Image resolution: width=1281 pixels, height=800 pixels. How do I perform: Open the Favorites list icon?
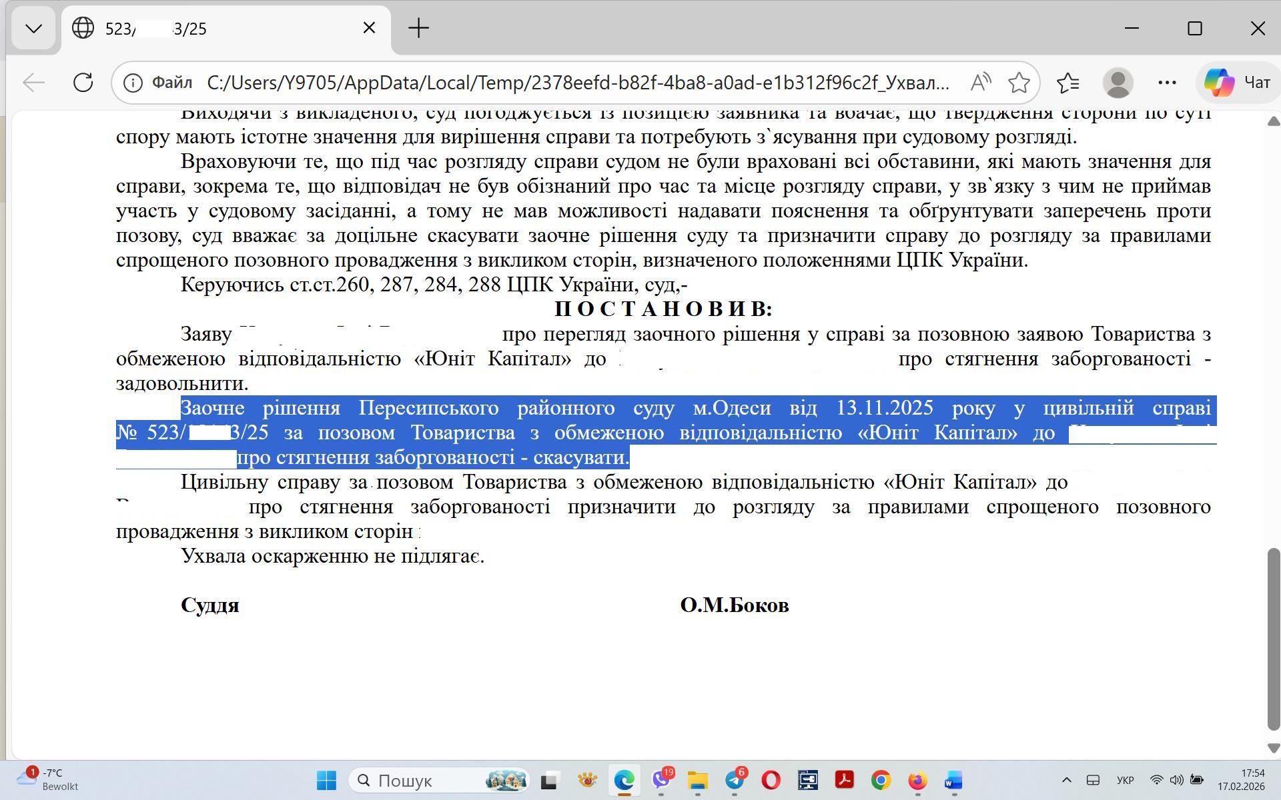coord(1068,83)
